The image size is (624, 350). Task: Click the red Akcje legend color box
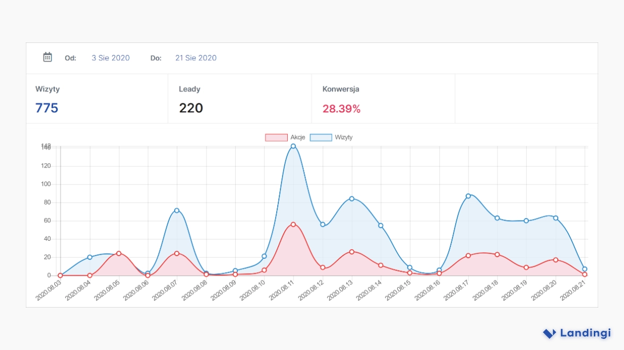(276, 137)
